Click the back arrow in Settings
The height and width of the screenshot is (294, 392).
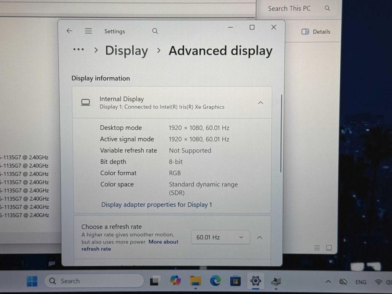tap(69, 31)
